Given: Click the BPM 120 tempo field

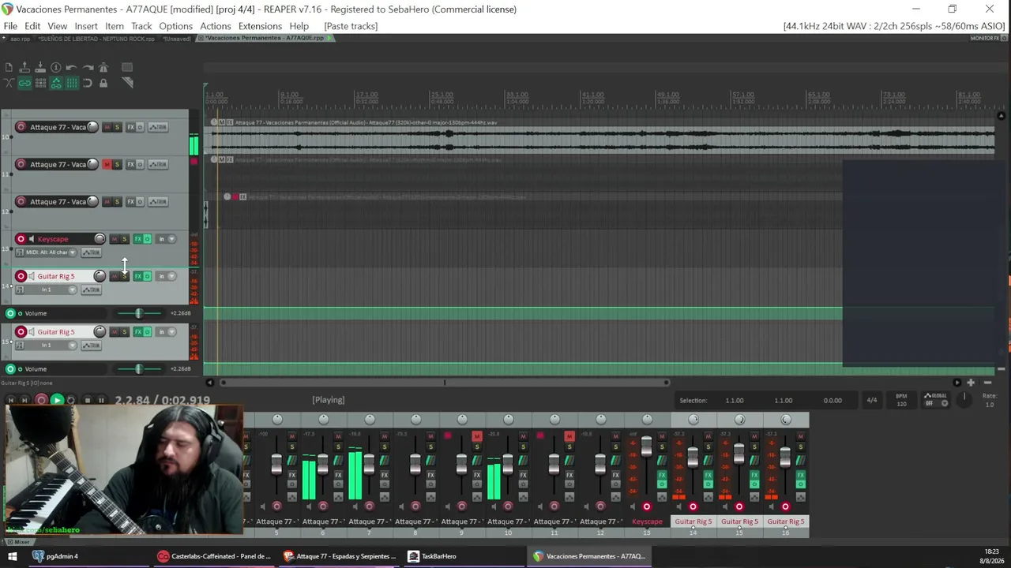Looking at the screenshot, I should (x=901, y=400).
